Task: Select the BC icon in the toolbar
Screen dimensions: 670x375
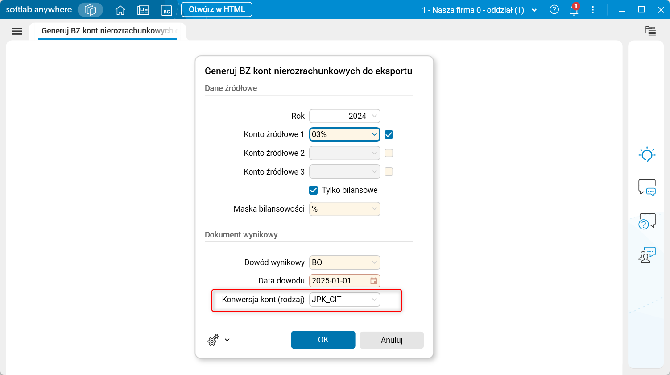Action: pyautogui.click(x=166, y=10)
